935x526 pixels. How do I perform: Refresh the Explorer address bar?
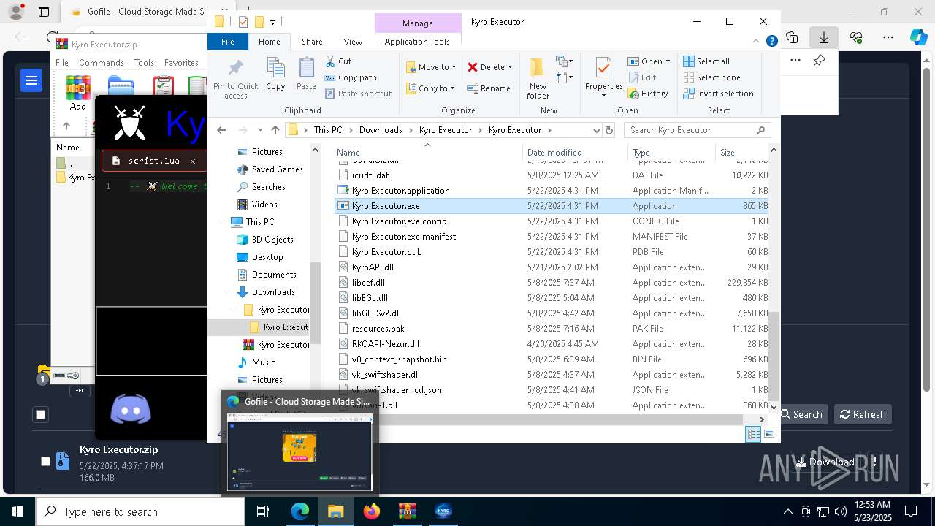point(610,130)
